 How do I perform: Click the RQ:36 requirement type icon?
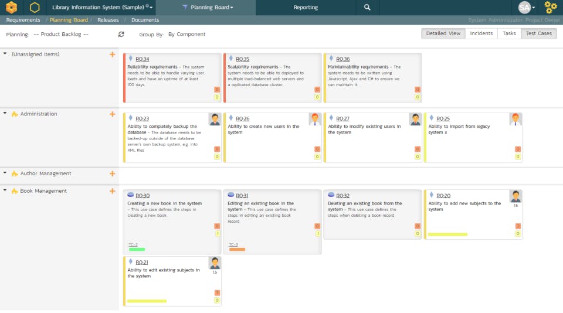coord(331,58)
